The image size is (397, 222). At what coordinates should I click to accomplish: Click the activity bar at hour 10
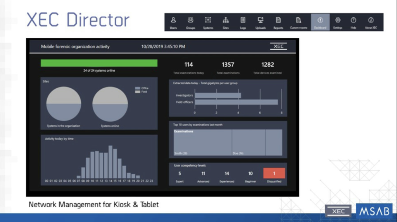[92, 165]
